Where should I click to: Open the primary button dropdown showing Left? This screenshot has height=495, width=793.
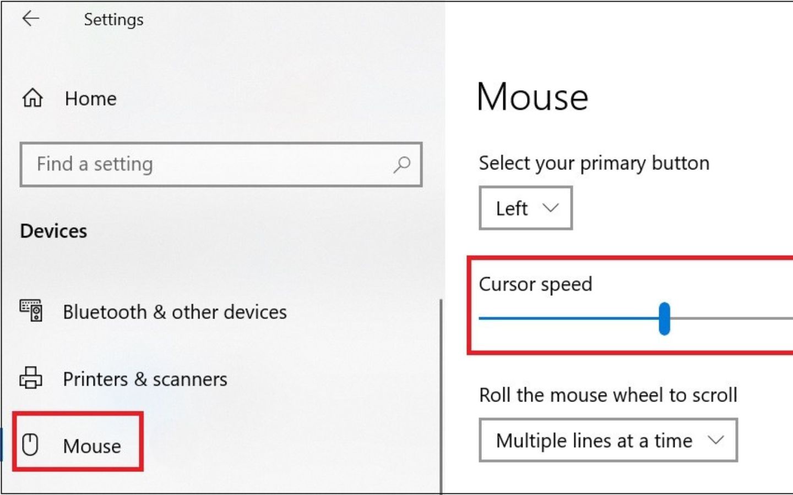coord(525,208)
